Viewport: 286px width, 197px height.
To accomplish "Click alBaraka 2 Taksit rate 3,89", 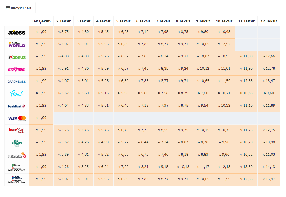I will [63, 155].
